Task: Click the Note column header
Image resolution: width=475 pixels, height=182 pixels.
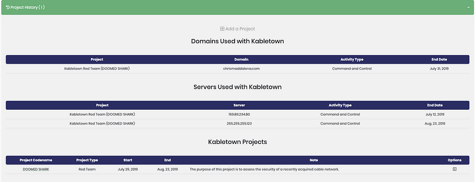Action: point(313,160)
